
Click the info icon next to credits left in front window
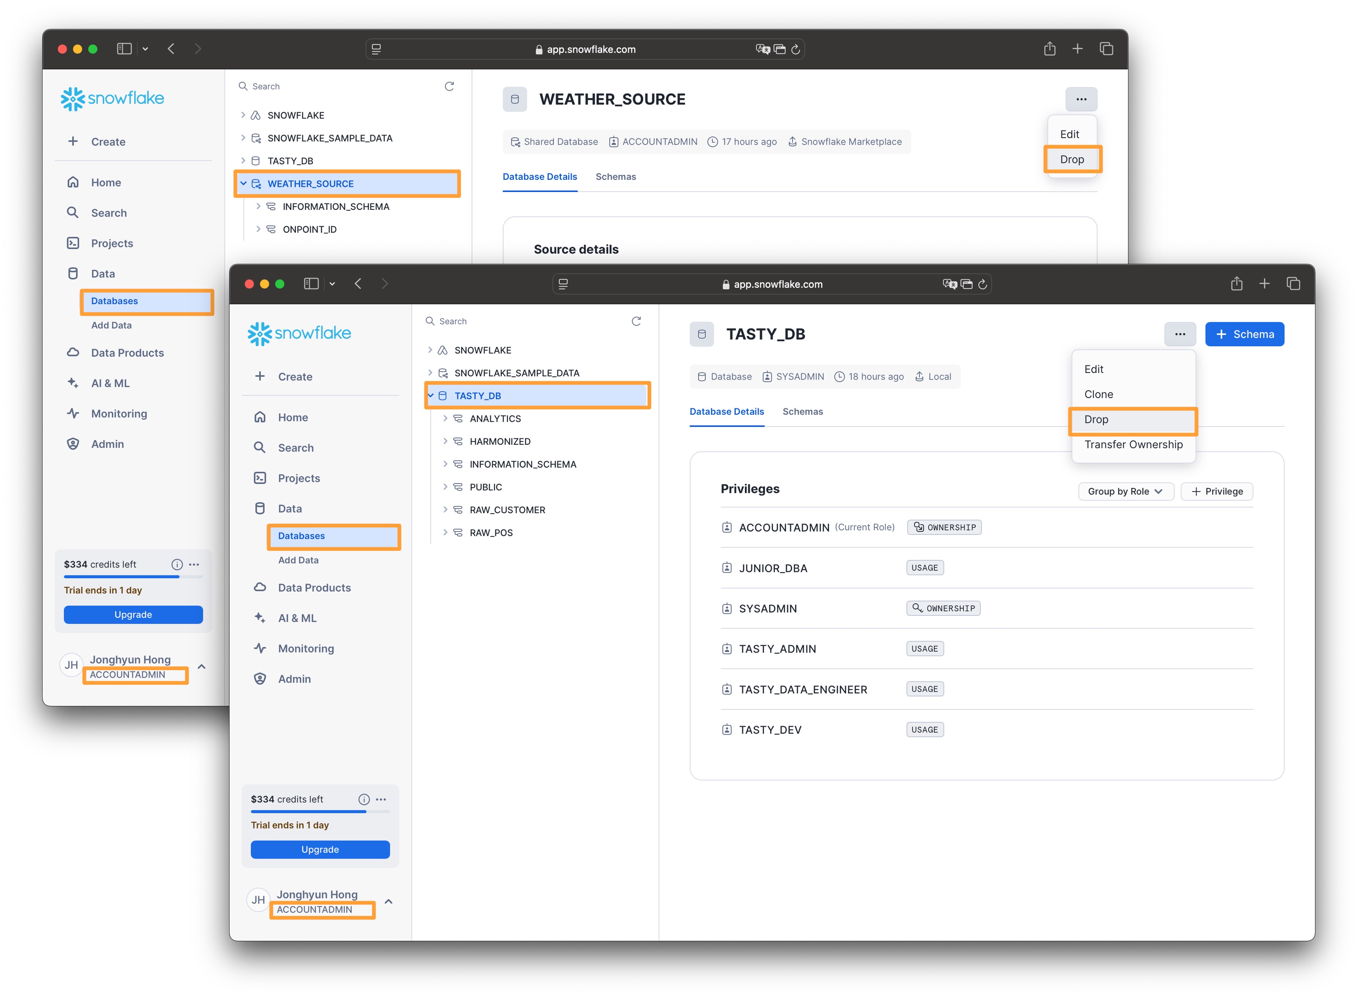pyautogui.click(x=363, y=799)
